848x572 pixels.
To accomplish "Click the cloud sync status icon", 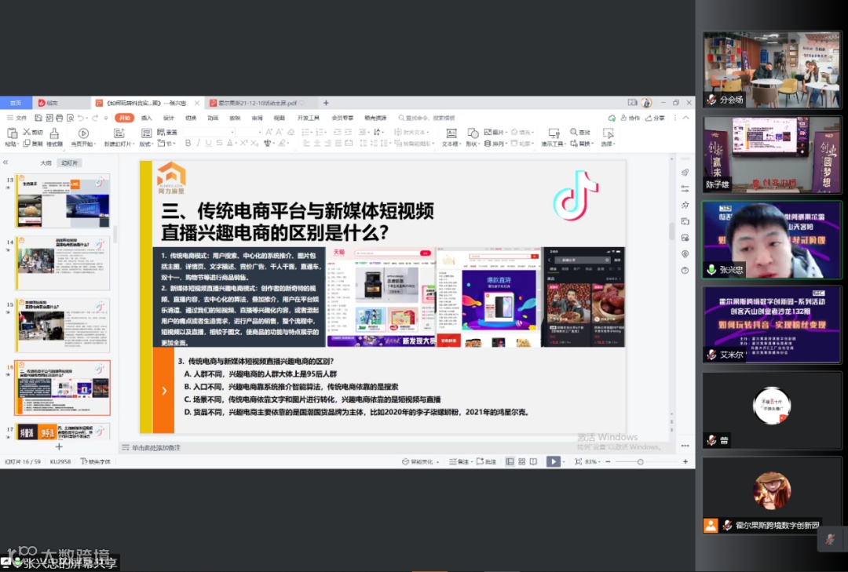I will tap(612, 118).
